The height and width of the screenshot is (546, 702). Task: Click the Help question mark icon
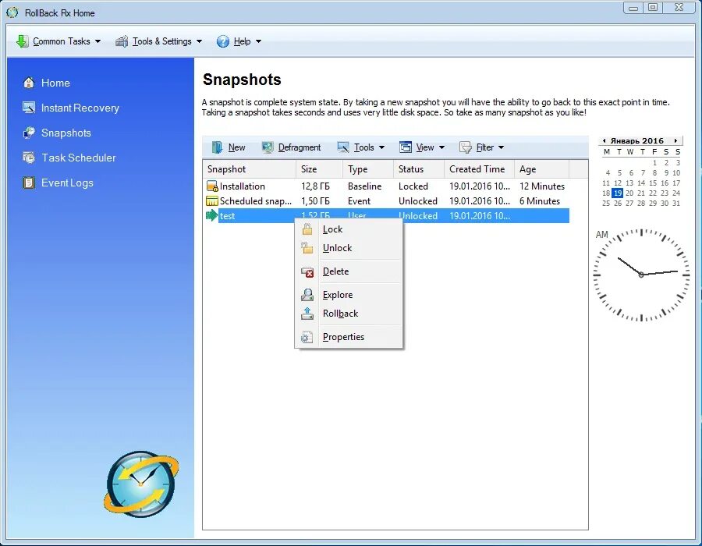[222, 41]
